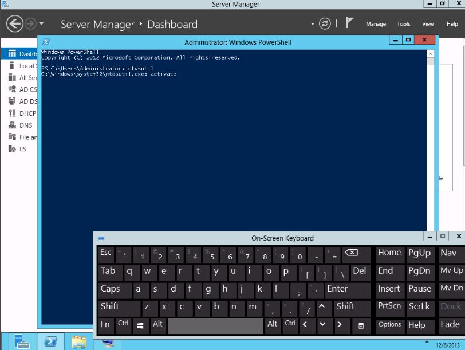Click Mv Dn key on On-Screen Keyboard

[x=451, y=290]
